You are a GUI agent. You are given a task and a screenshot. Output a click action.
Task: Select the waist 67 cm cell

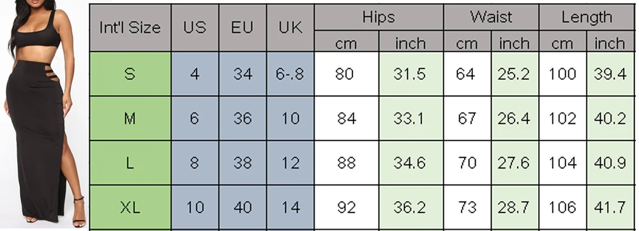click(x=467, y=119)
